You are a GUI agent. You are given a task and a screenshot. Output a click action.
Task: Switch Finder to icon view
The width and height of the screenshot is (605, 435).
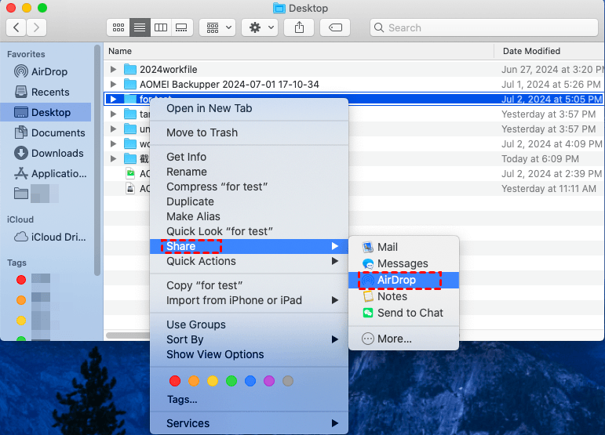118,27
